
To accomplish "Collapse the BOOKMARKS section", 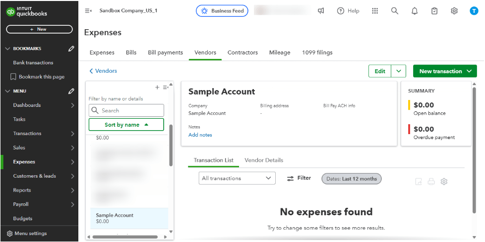I will click(8, 48).
